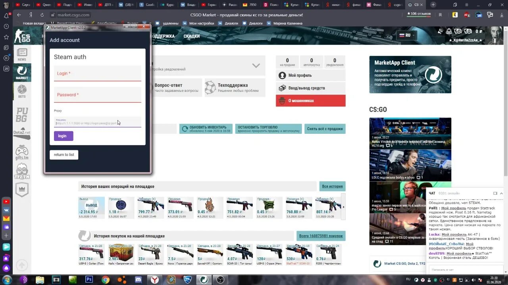Click the browser back arrow
Screen dimensions: 508x285
coord(19,15)
